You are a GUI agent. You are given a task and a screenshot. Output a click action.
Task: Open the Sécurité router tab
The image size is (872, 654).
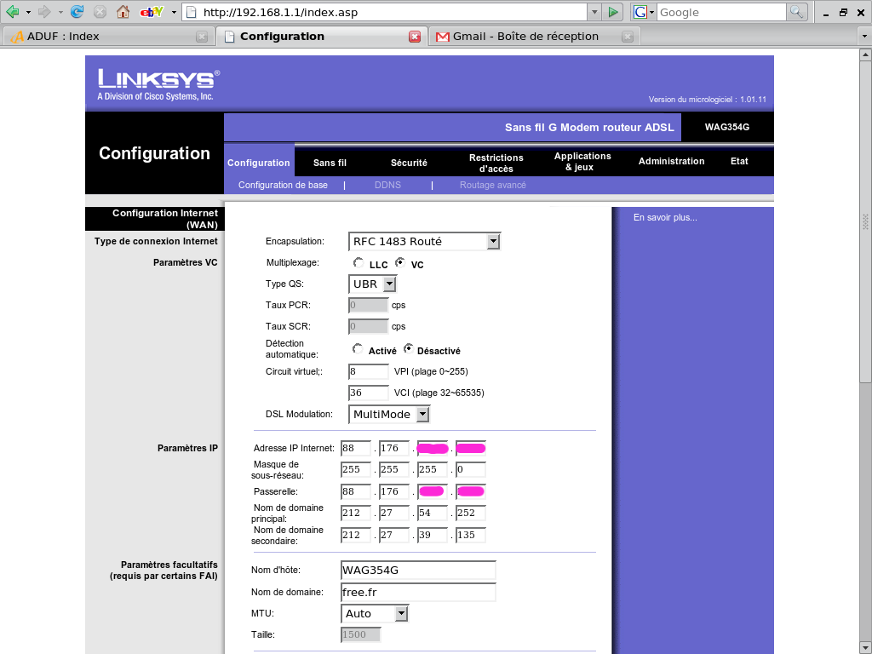409,163
